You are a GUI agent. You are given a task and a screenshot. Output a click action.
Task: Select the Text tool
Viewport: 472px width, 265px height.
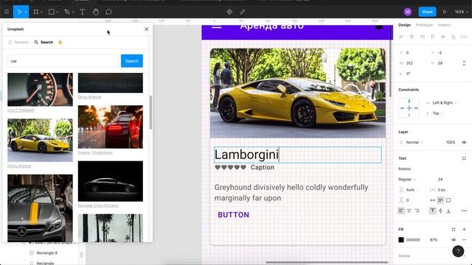coord(82,12)
